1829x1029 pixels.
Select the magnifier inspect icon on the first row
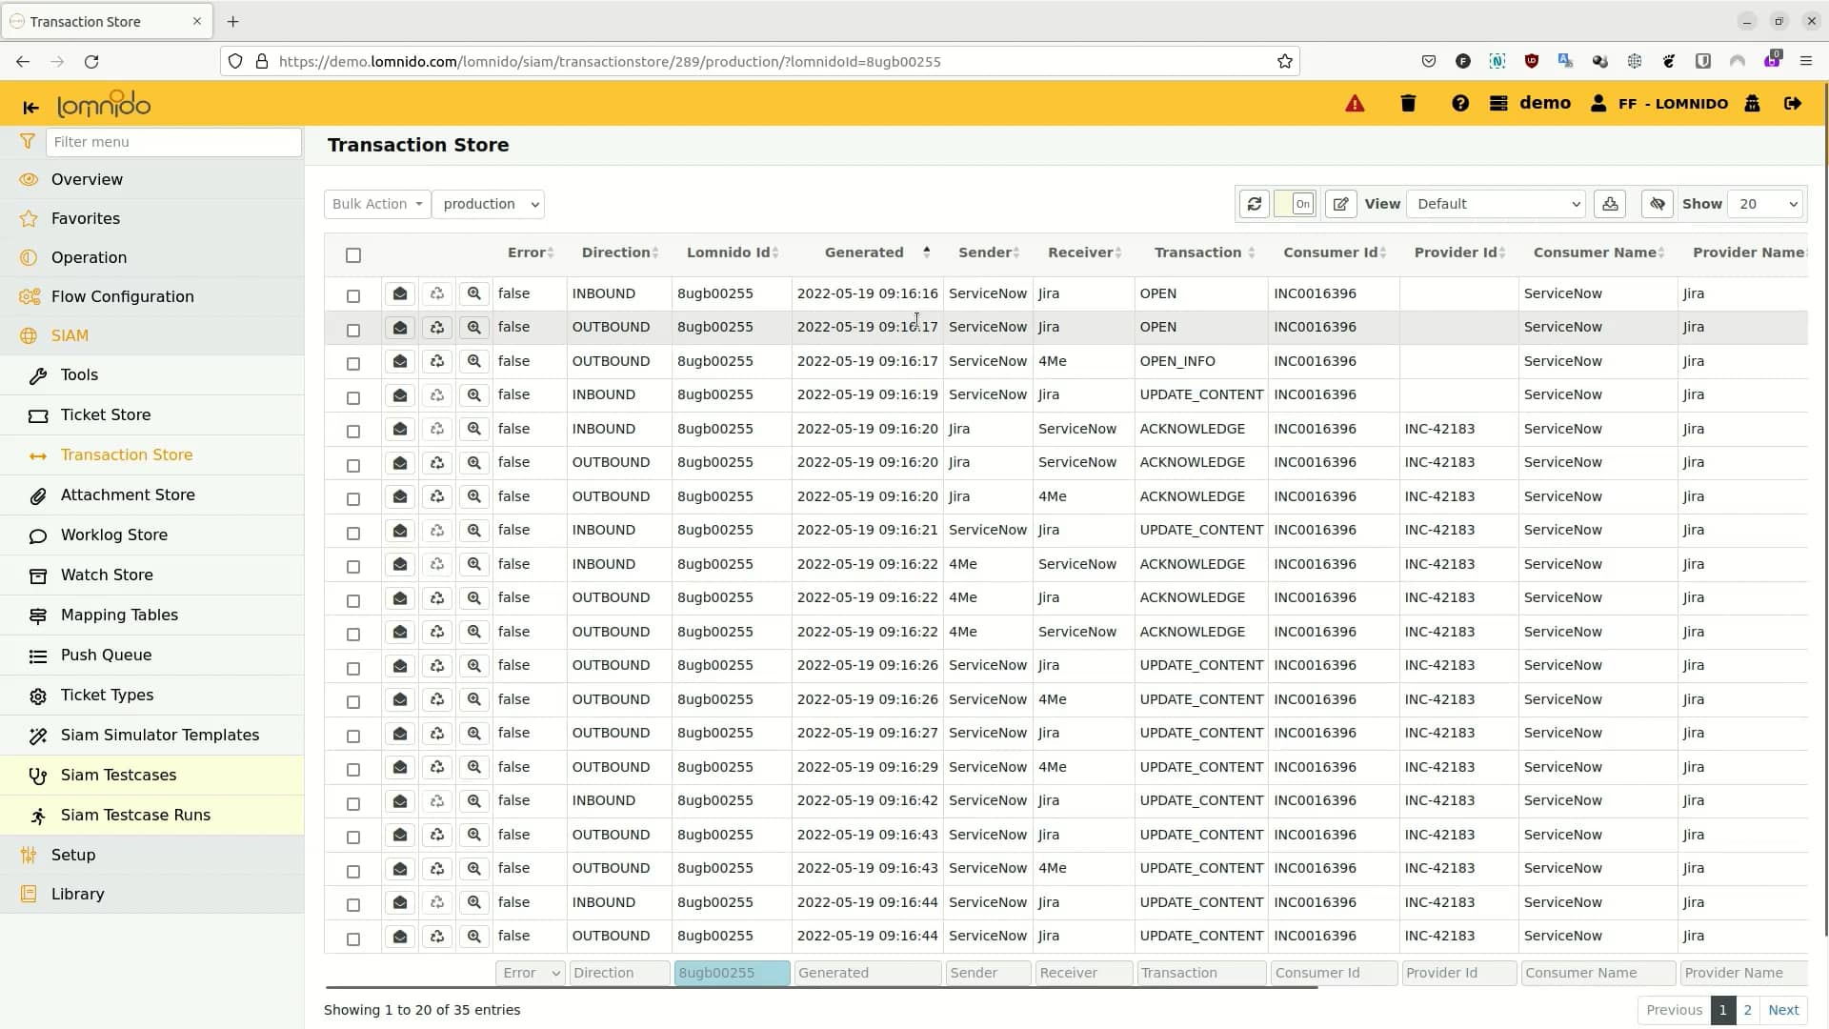473,293
